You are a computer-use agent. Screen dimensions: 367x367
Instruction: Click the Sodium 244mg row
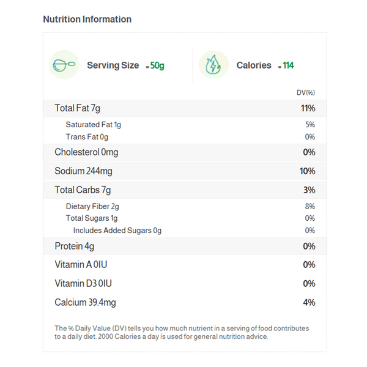click(183, 171)
